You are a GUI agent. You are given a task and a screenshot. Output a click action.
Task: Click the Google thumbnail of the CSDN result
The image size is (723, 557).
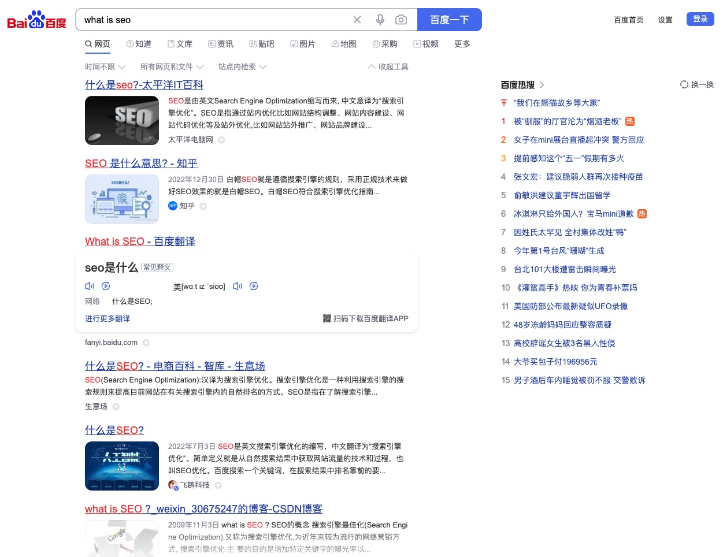coord(122,539)
